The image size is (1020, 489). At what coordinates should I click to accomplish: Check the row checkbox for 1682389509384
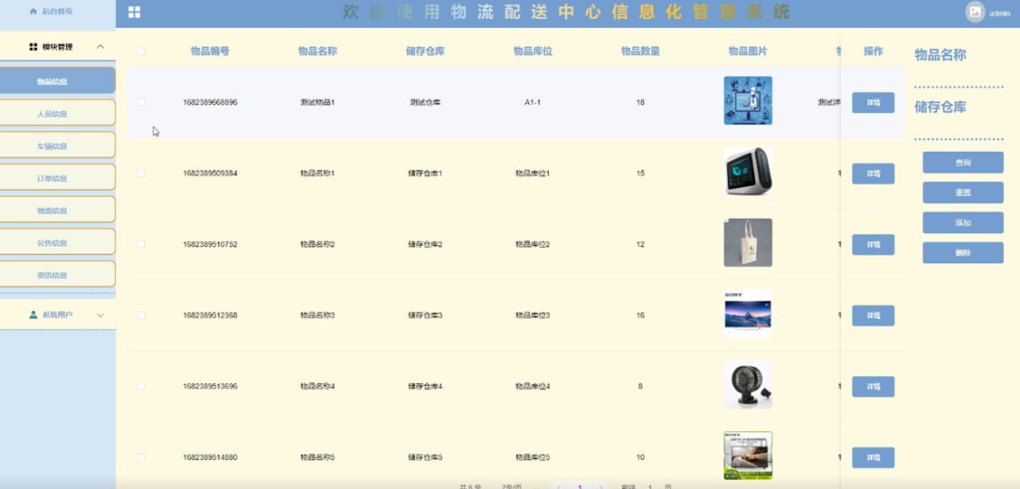[x=141, y=173]
